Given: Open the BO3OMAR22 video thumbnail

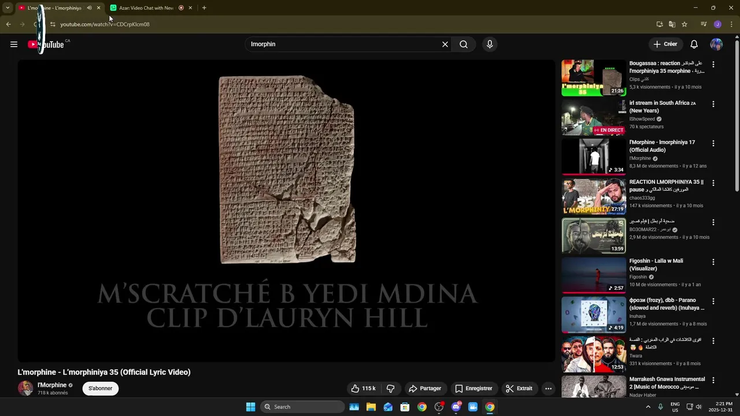Looking at the screenshot, I should (x=594, y=236).
